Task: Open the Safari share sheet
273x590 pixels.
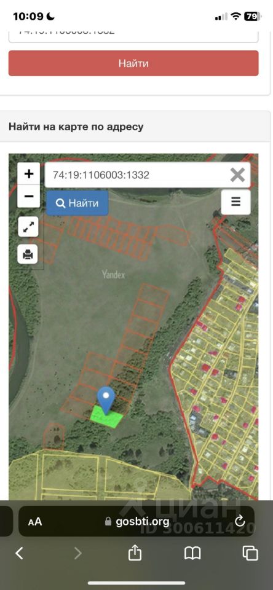Action: point(135,553)
